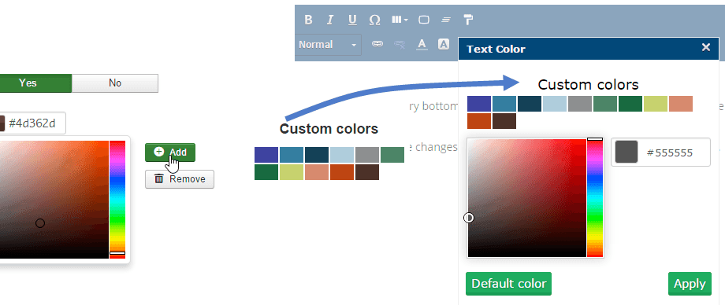The width and height of the screenshot is (725, 305).
Task: Apply the selected text color
Action: click(690, 284)
